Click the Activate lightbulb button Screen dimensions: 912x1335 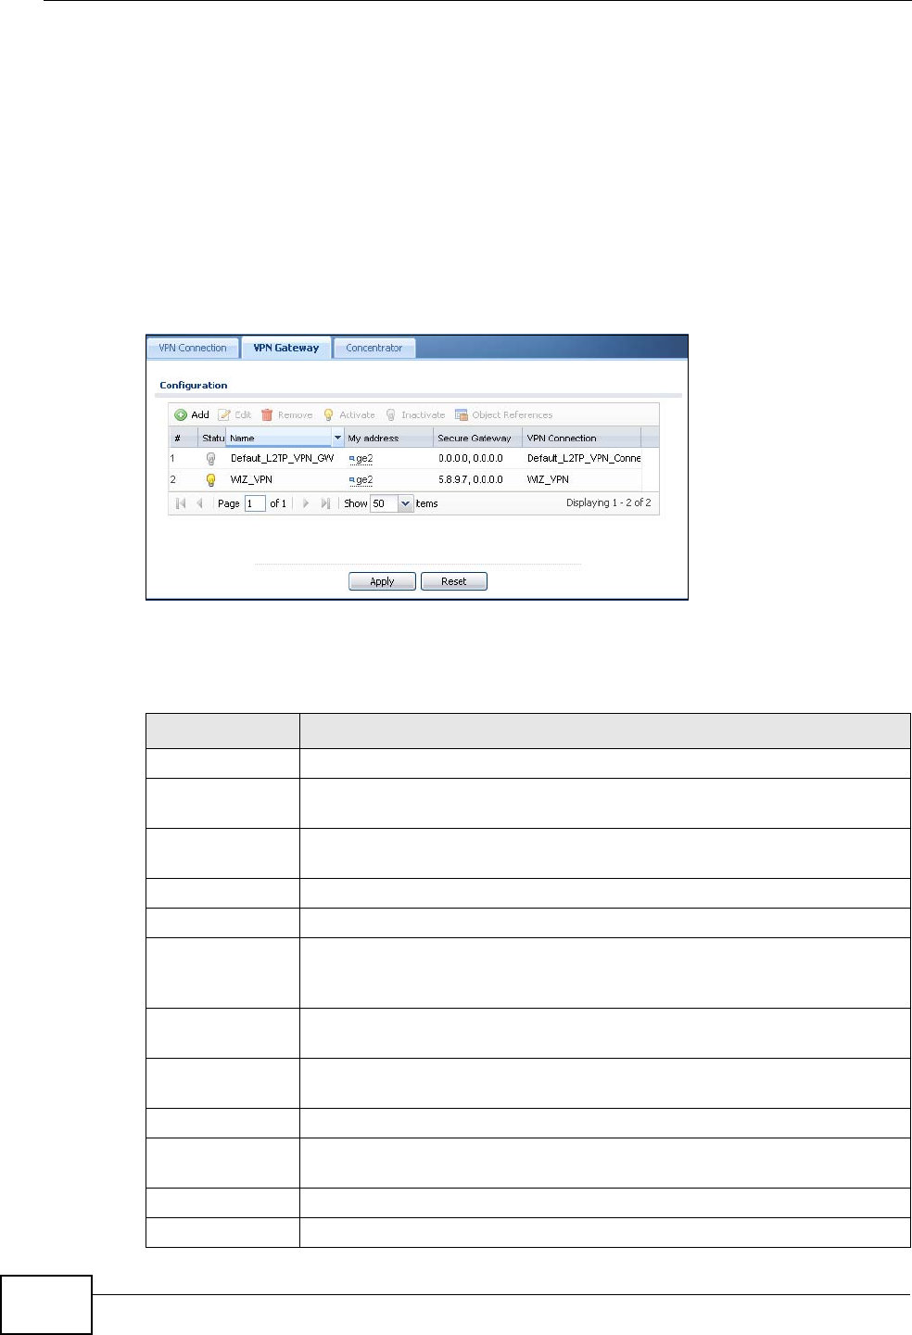pos(348,415)
